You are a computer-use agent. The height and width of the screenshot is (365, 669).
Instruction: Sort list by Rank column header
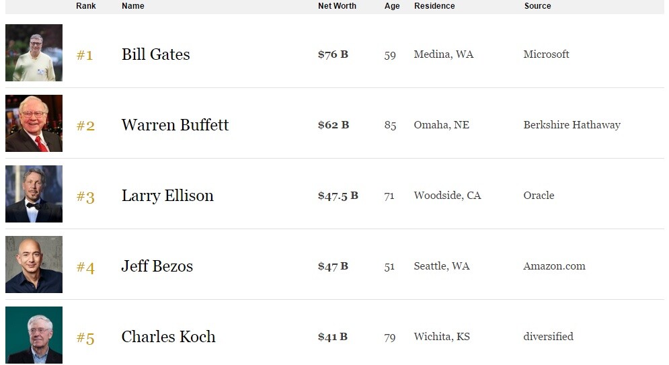coord(86,6)
